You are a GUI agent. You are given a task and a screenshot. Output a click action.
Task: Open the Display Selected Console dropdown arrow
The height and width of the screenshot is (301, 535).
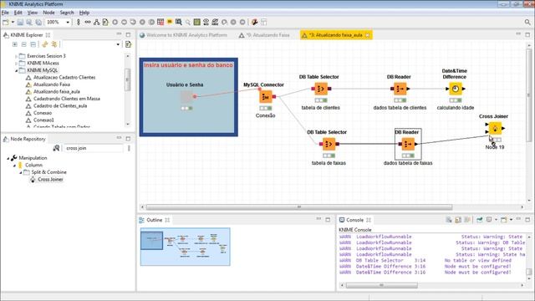[x=496, y=220]
